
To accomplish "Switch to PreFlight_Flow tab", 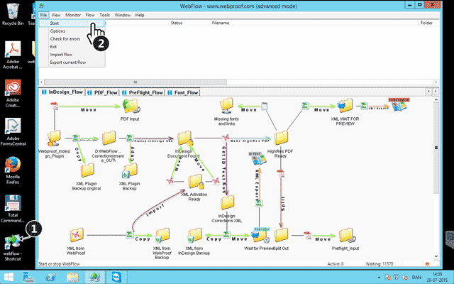I will [x=143, y=92].
